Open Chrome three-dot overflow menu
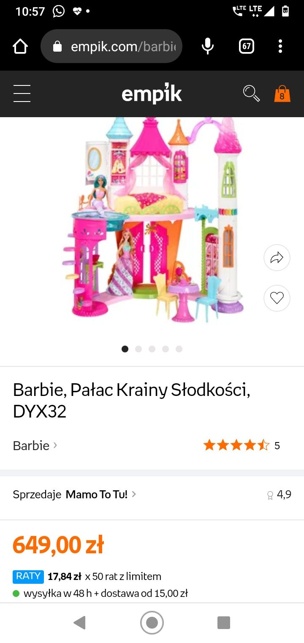304x643 pixels. 280,46
